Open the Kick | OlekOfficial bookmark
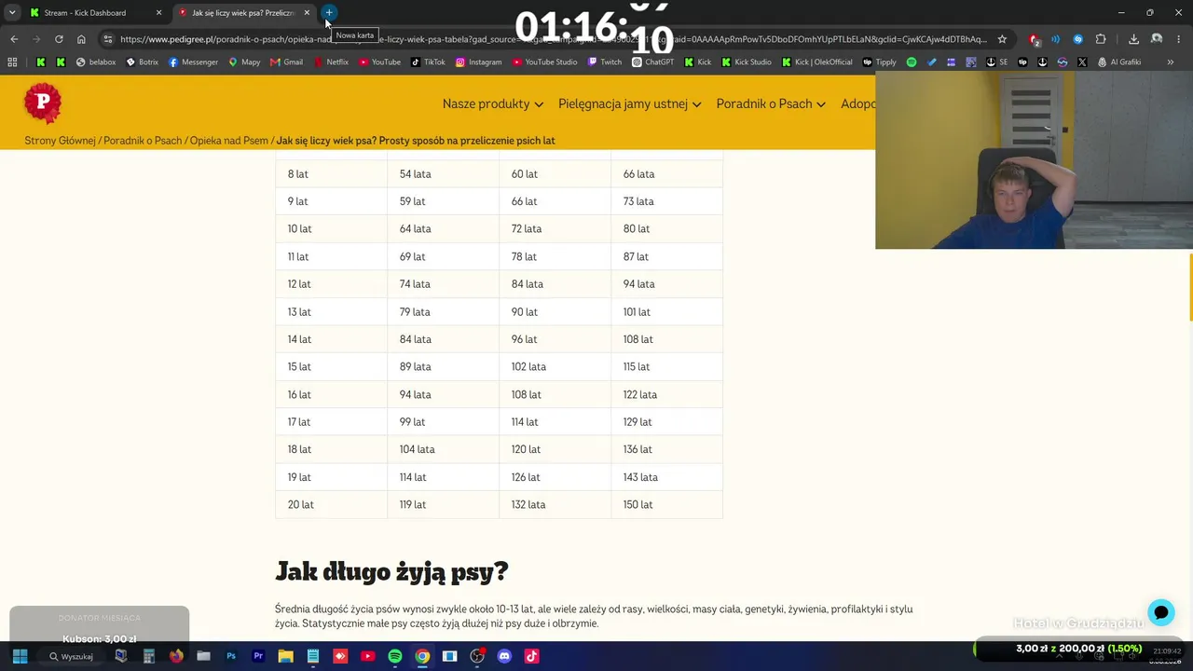The image size is (1193, 671). coord(816,62)
